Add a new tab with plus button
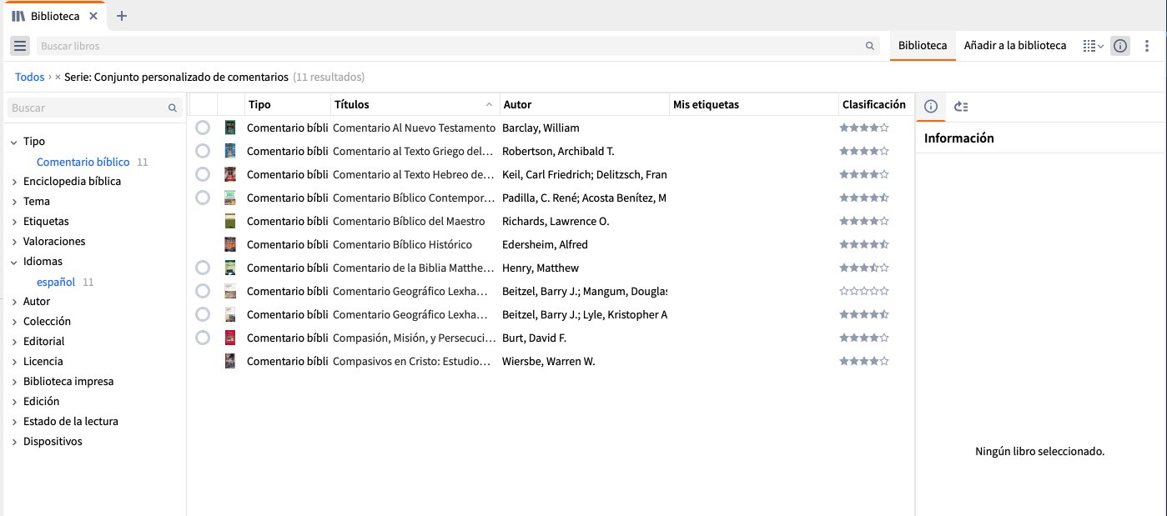This screenshot has width=1167, height=516. click(x=122, y=16)
